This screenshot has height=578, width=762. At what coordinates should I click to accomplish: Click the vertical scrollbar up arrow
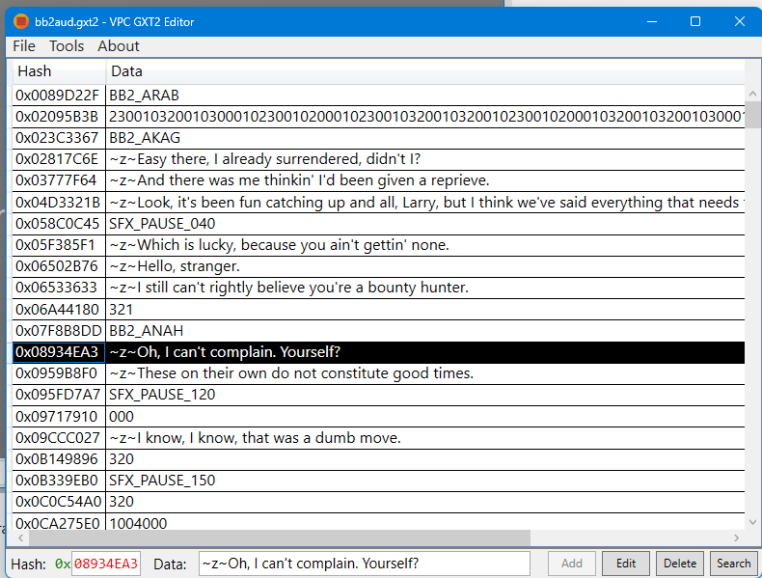point(752,94)
